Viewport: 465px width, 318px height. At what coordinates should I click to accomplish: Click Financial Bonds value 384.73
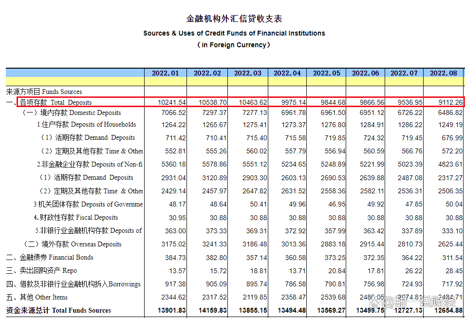pos(175,258)
